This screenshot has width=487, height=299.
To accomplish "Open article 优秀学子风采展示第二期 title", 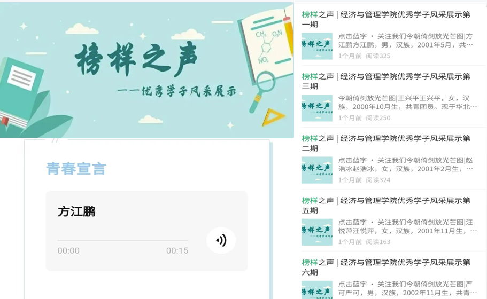I will (386, 143).
